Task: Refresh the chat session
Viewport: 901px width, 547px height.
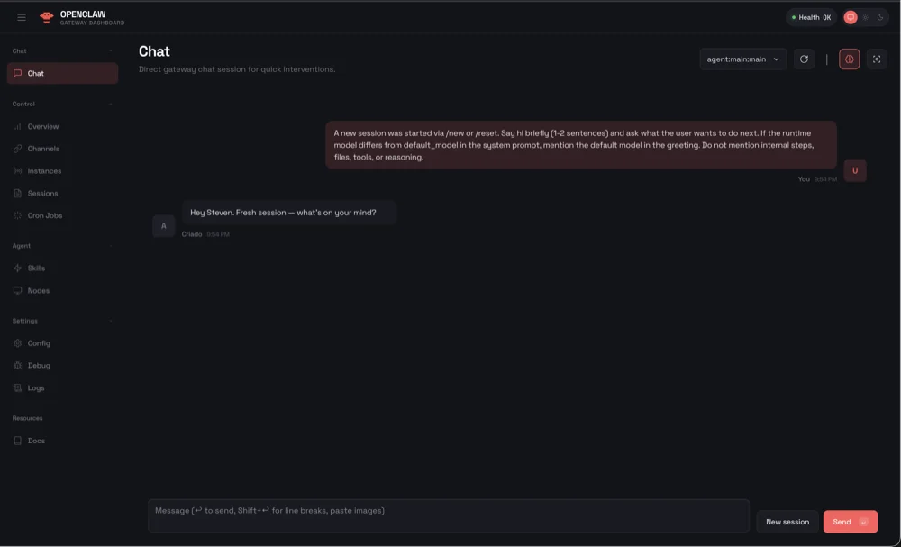Action: click(x=803, y=58)
